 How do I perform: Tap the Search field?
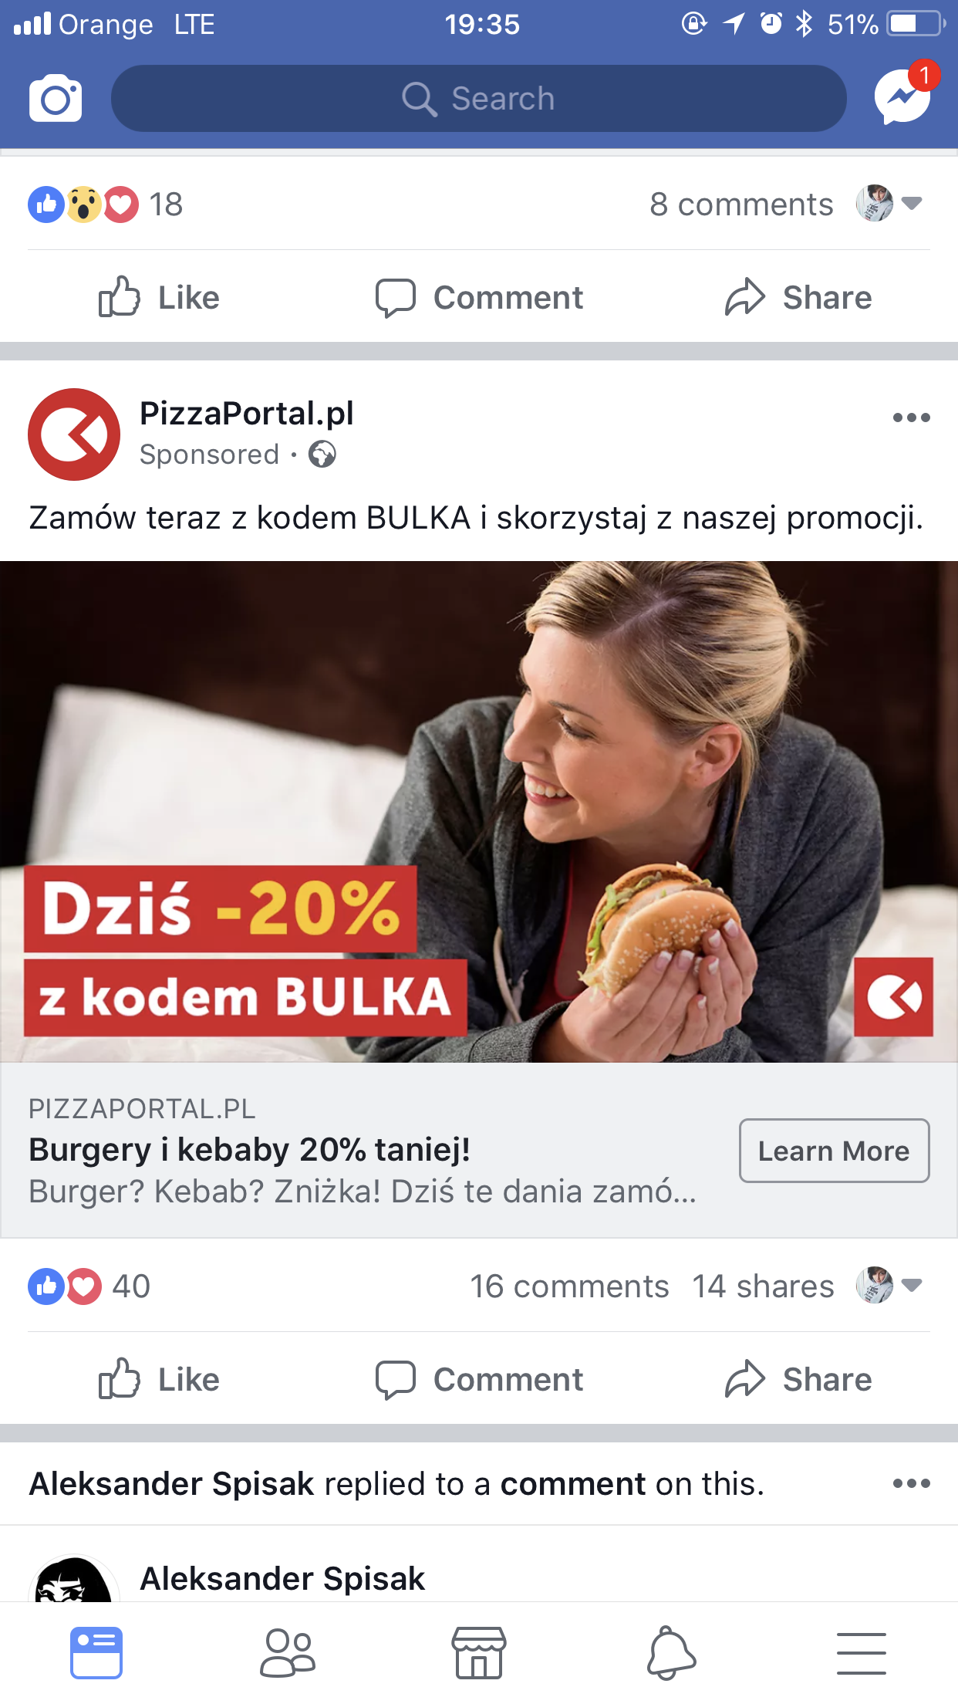(478, 99)
